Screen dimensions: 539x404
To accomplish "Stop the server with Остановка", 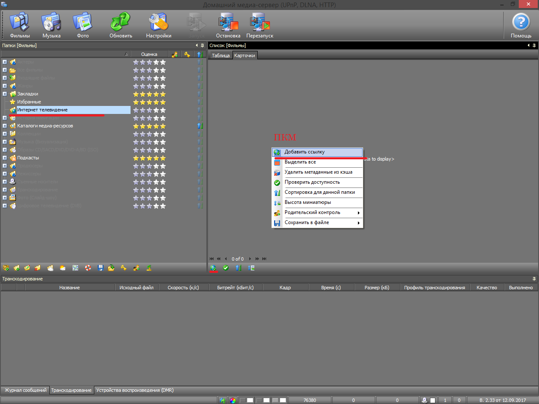I will point(228,25).
